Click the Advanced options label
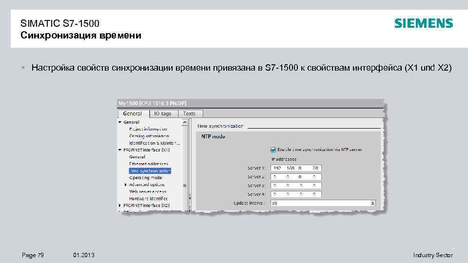The height and width of the screenshot is (263, 468). click(147, 185)
